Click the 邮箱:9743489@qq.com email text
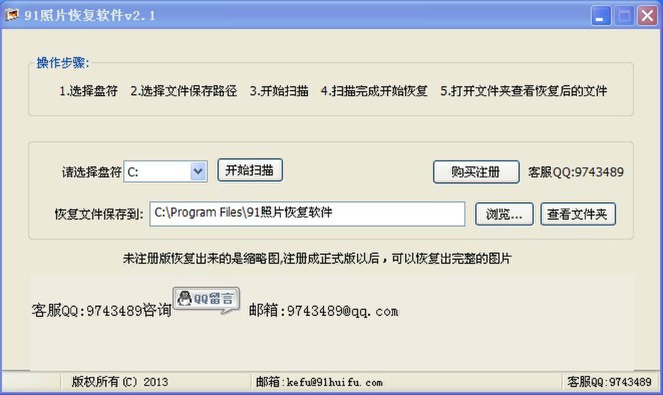Image resolution: width=663 pixels, height=395 pixels. click(x=323, y=311)
